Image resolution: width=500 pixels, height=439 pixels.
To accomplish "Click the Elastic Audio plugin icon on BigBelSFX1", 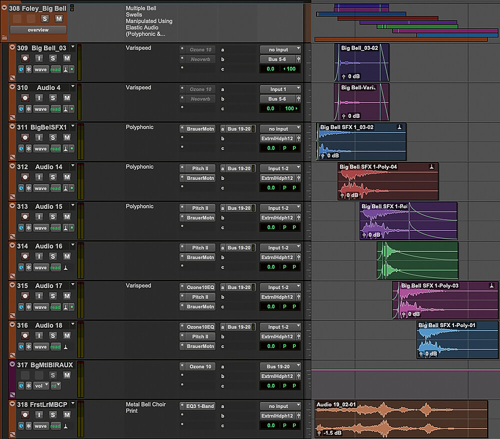I will pyautogui.click(x=65, y=149).
